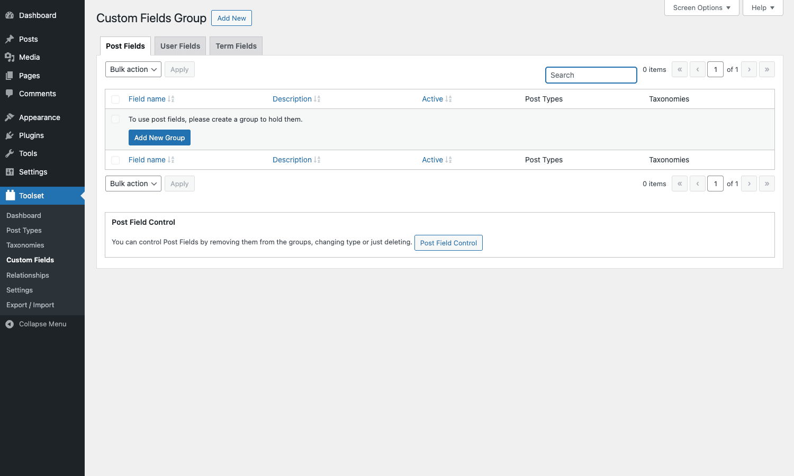Viewport: 794px width, 476px height.
Task: Click into the Search input field
Action: tap(591, 75)
